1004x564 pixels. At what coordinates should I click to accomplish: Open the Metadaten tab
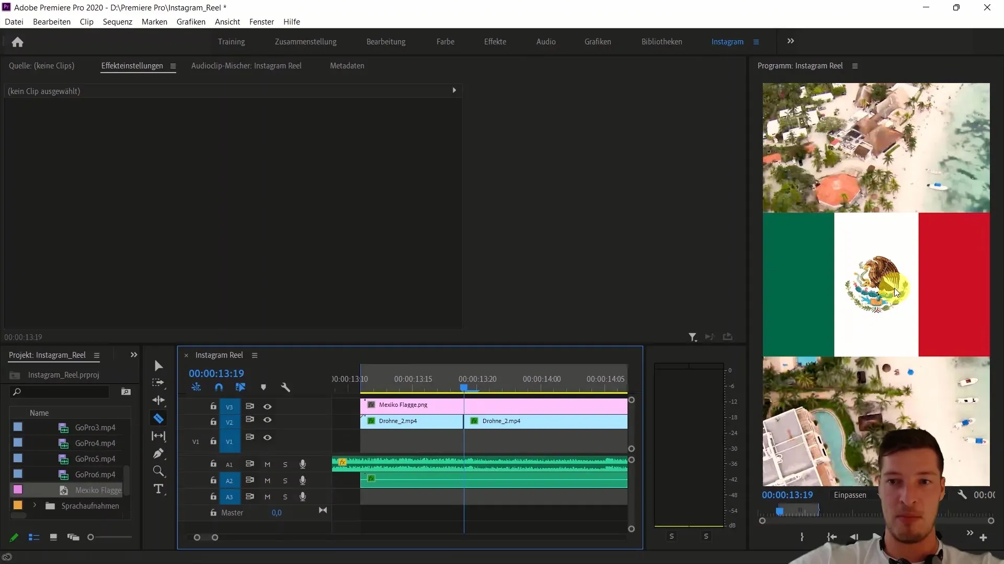[347, 66]
